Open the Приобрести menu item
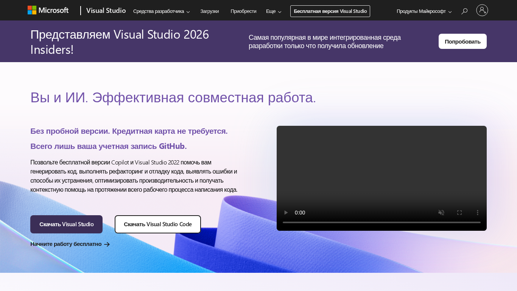517x291 pixels. pos(243,11)
